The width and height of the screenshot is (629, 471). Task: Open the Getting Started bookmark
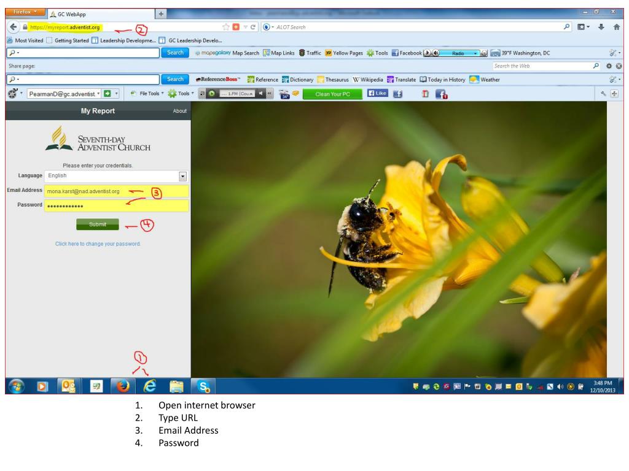(68, 40)
